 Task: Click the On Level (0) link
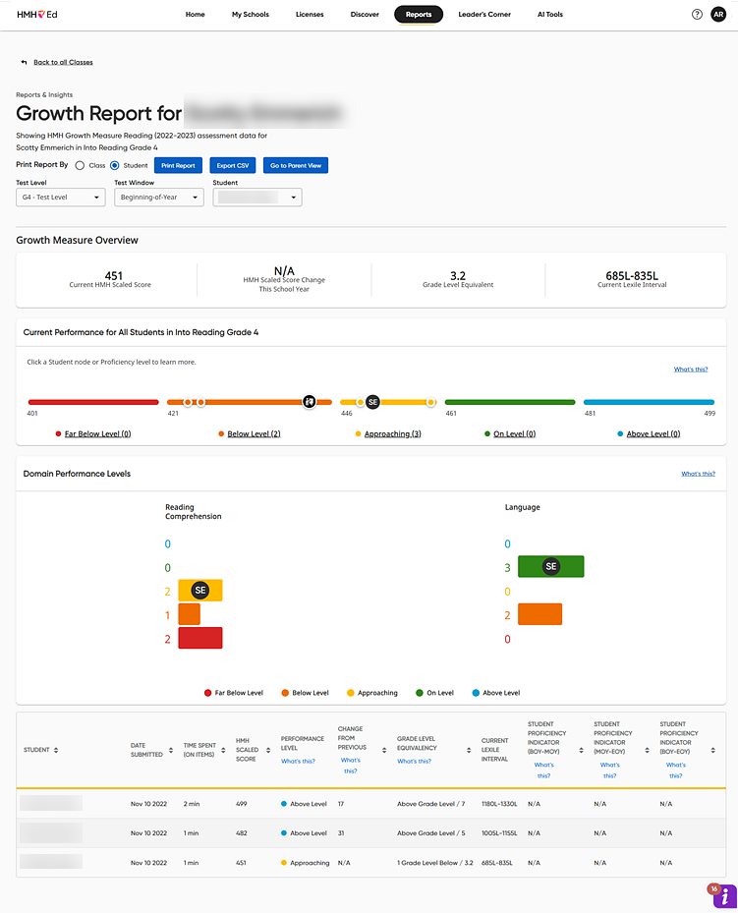coord(515,433)
